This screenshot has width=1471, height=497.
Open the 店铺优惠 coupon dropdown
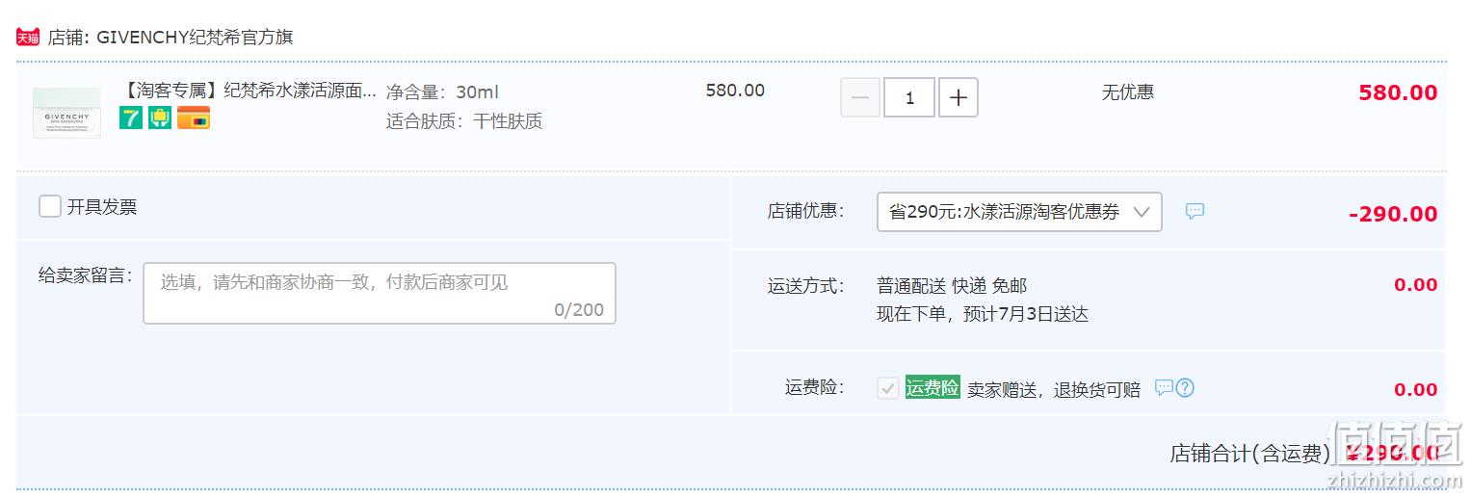[1019, 212]
